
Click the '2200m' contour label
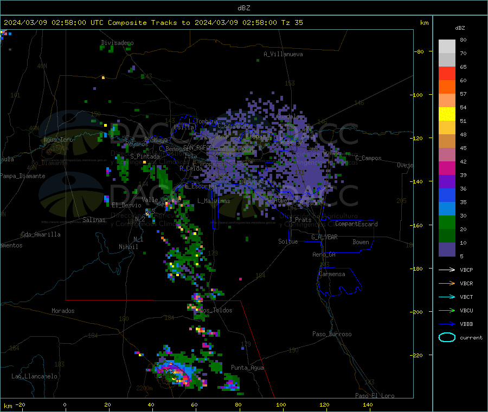(x=144, y=388)
